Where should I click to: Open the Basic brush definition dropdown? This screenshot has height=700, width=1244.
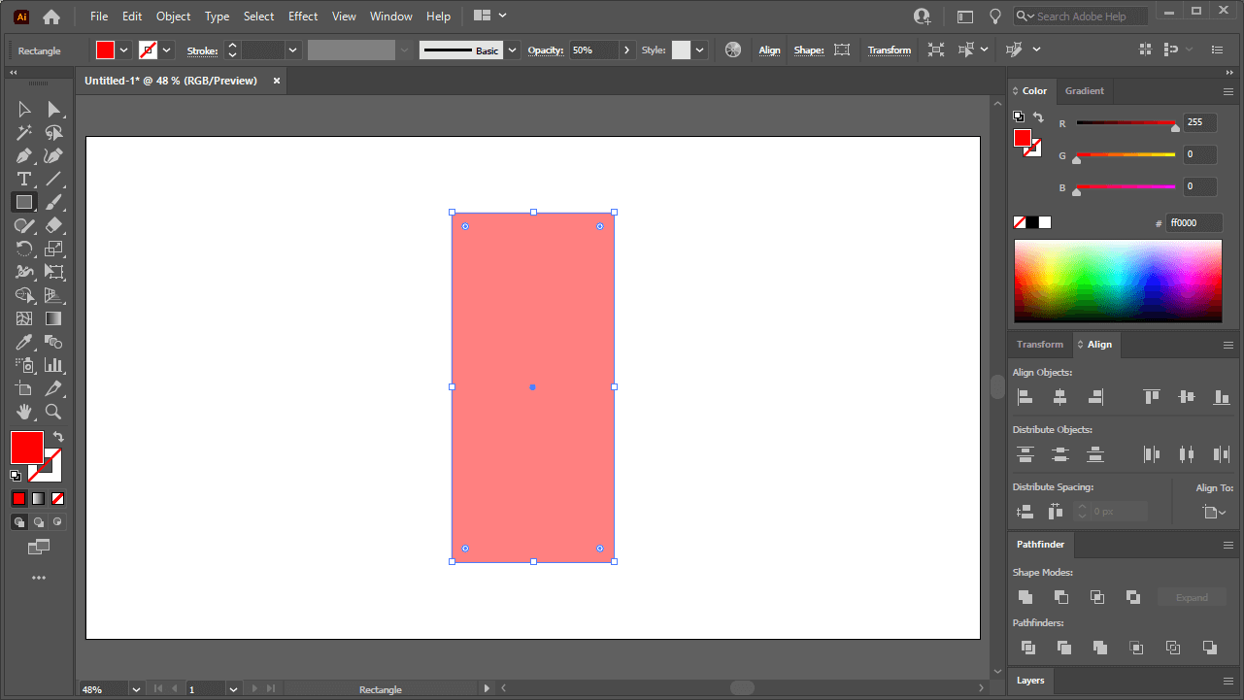(512, 50)
